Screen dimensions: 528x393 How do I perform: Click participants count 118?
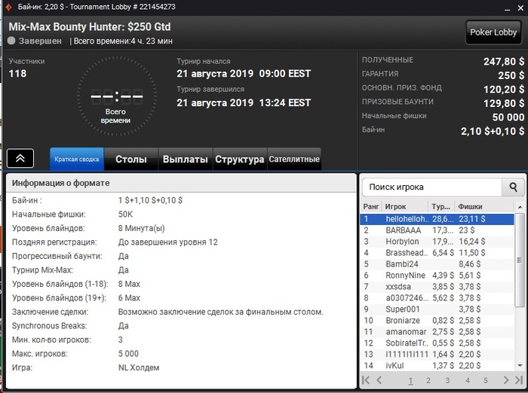[x=17, y=74]
